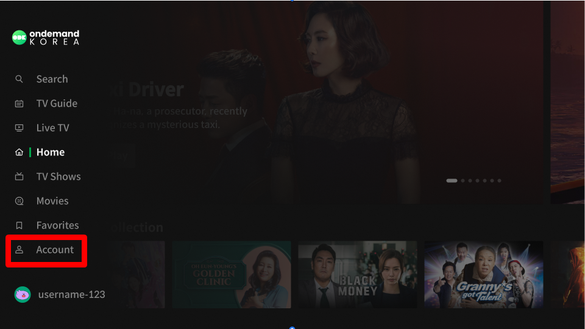This screenshot has width=585, height=329.
Task: Click the Favorites bookmark icon
Action: [x=19, y=225]
